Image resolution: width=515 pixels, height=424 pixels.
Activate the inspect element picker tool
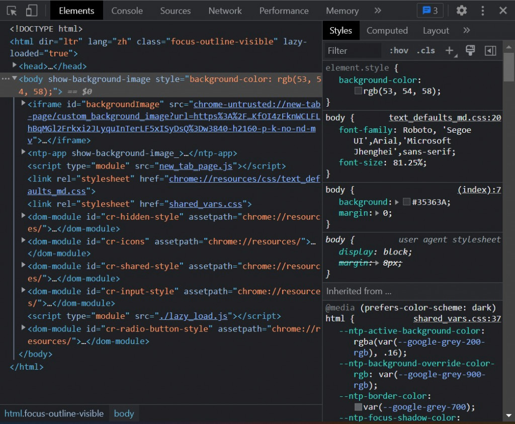[x=12, y=11]
